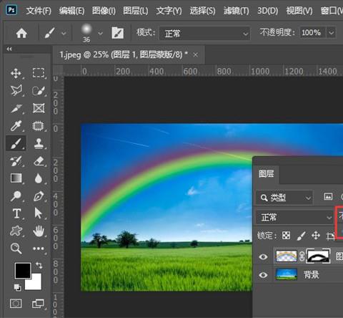
Task: Collapse the toolbox with double arrows
Action: [9, 49]
